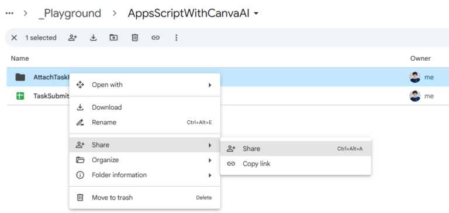Expand arrow beside Open with
Viewport: 449px width, 213px height.
(210, 85)
